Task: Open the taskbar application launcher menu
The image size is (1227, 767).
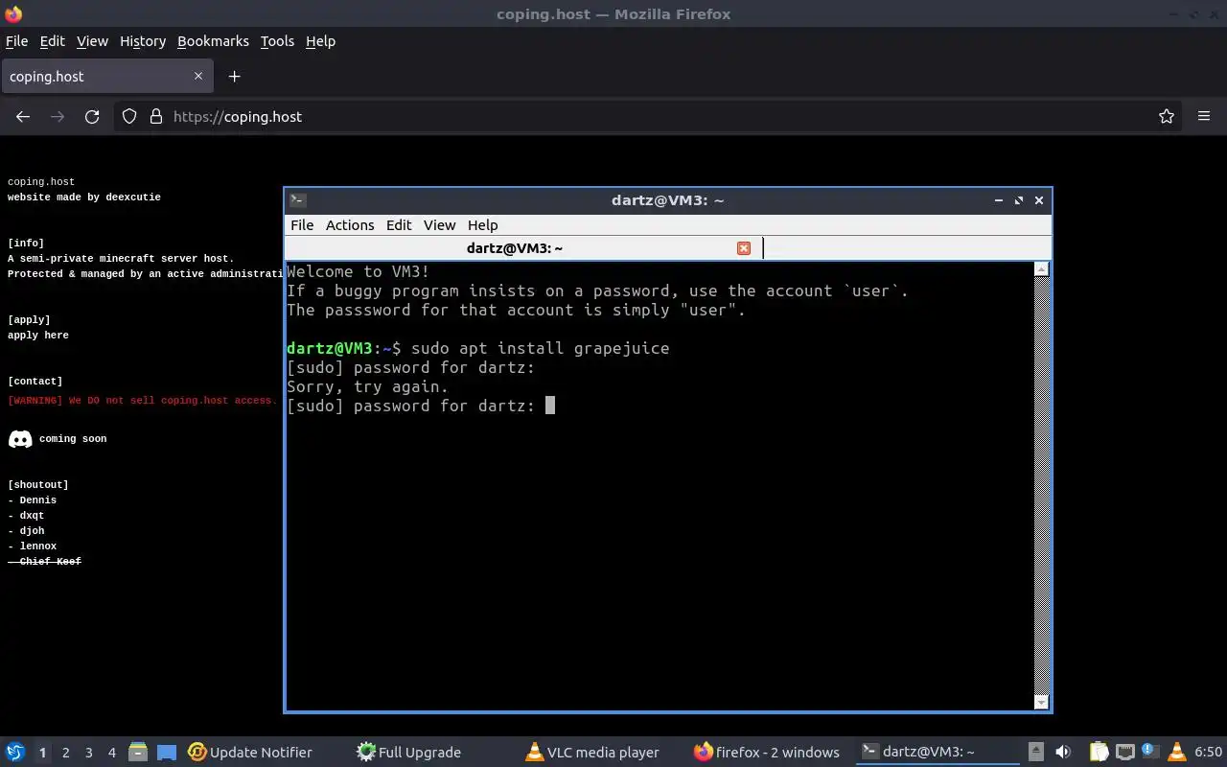Action: [x=14, y=752]
